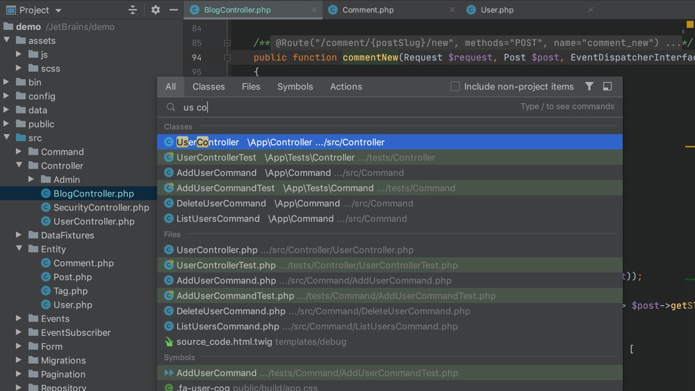Switch to the Classes search tab
Image resolution: width=695 pixels, height=391 pixels.
(x=208, y=86)
